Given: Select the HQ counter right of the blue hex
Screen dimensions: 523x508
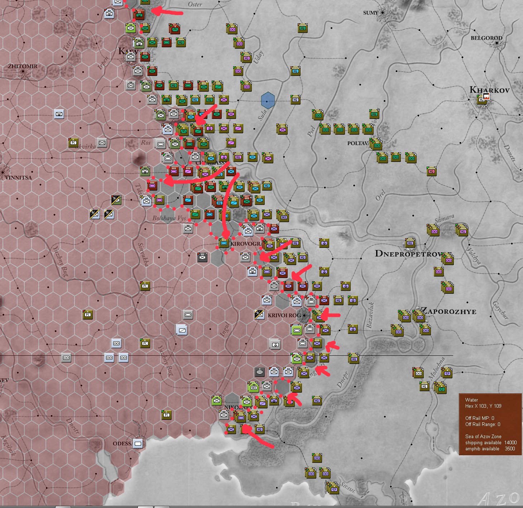Looking at the screenshot, I should pyautogui.click(x=296, y=100).
